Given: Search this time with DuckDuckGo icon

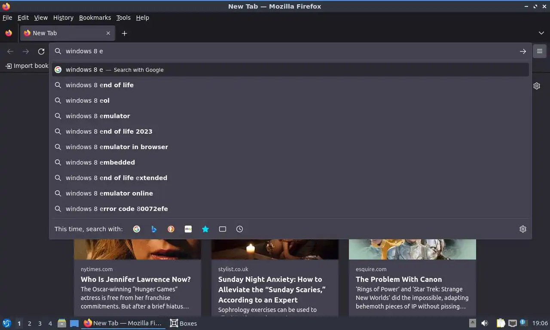Looking at the screenshot, I should tap(171, 229).
